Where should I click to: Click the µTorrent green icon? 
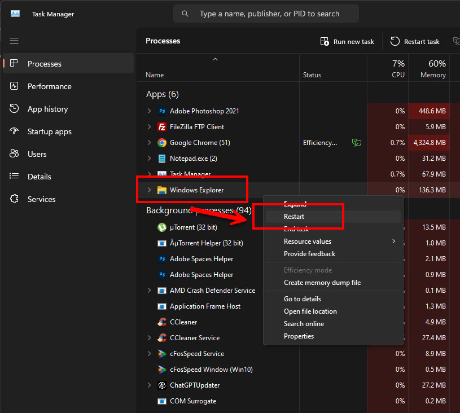(162, 227)
